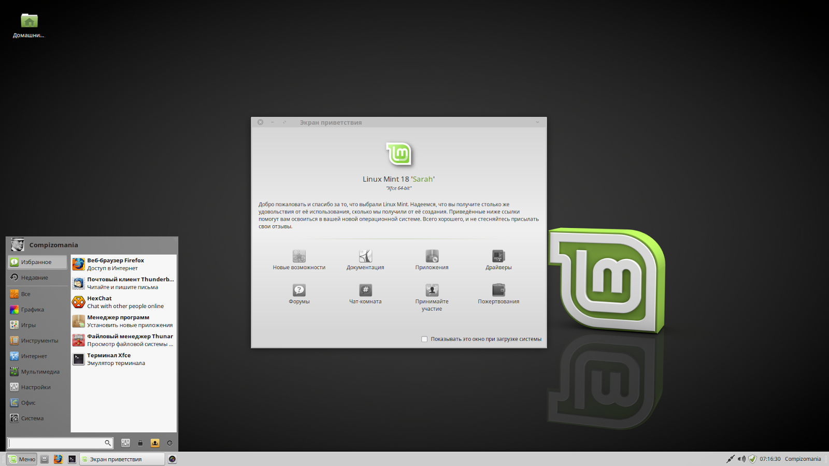Launch Thunar file manager from favorites
This screenshot has width=829, height=466.
(x=123, y=340)
